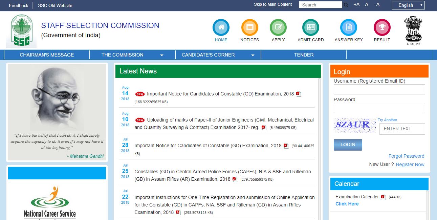The height and width of the screenshot is (220, 437).
Task: Select the NOTICES icon
Action: tap(249, 26)
